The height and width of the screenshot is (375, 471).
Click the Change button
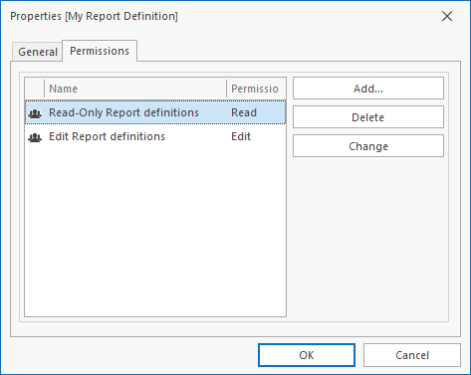coord(368,146)
